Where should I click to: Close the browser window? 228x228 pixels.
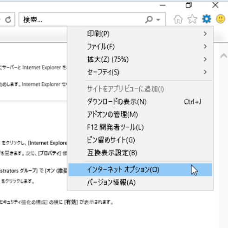point(215,5)
